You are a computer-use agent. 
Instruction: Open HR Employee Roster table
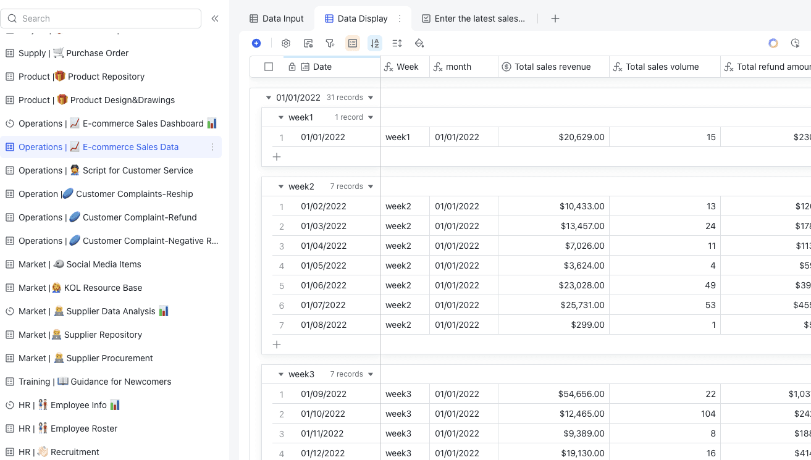point(111,429)
